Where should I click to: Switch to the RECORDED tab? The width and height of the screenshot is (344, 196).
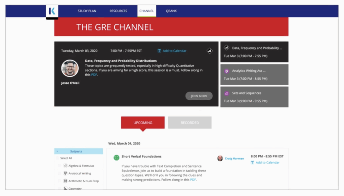pyautogui.click(x=189, y=122)
